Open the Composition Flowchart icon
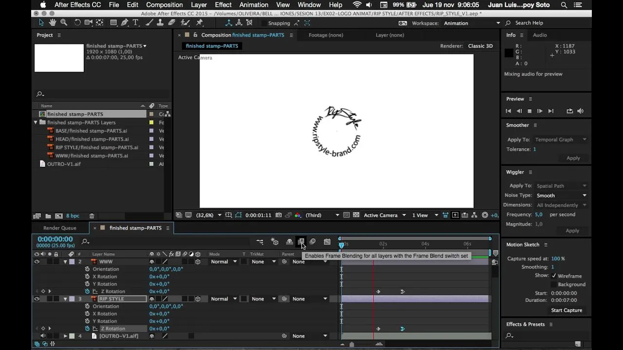 pos(475,215)
